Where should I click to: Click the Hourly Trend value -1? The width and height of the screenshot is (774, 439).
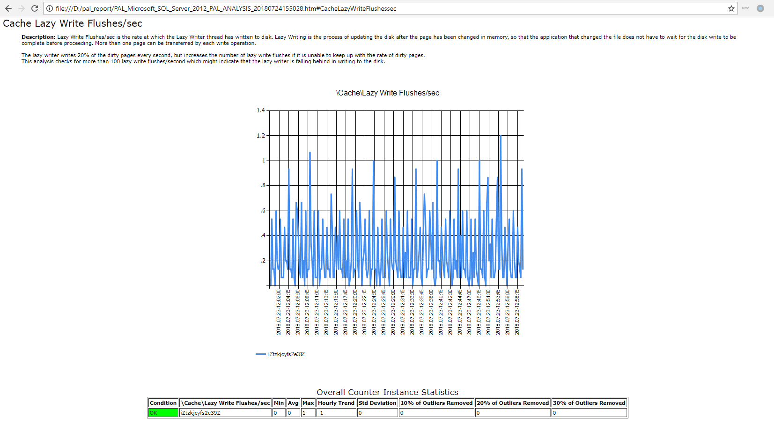336,413
